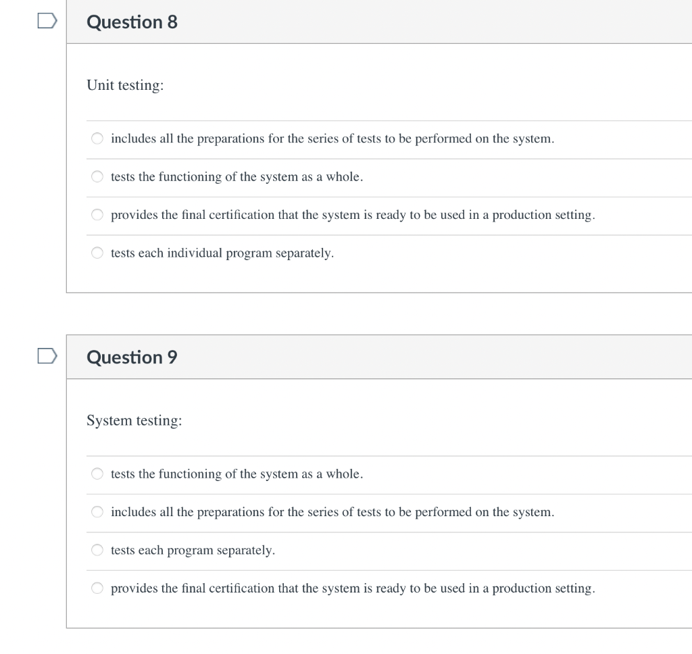Choose 'includes all the preparations' under Question 9
The width and height of the screenshot is (692, 654).
tap(97, 512)
